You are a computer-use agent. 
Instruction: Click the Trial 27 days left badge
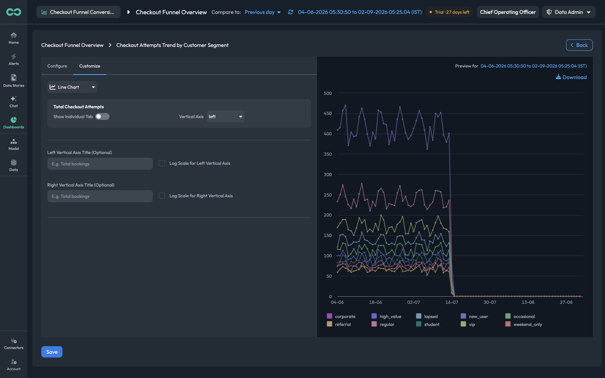[449, 12]
